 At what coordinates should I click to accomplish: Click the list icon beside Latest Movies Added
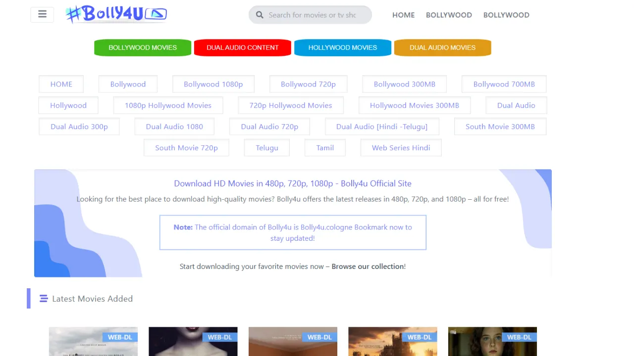click(x=44, y=298)
